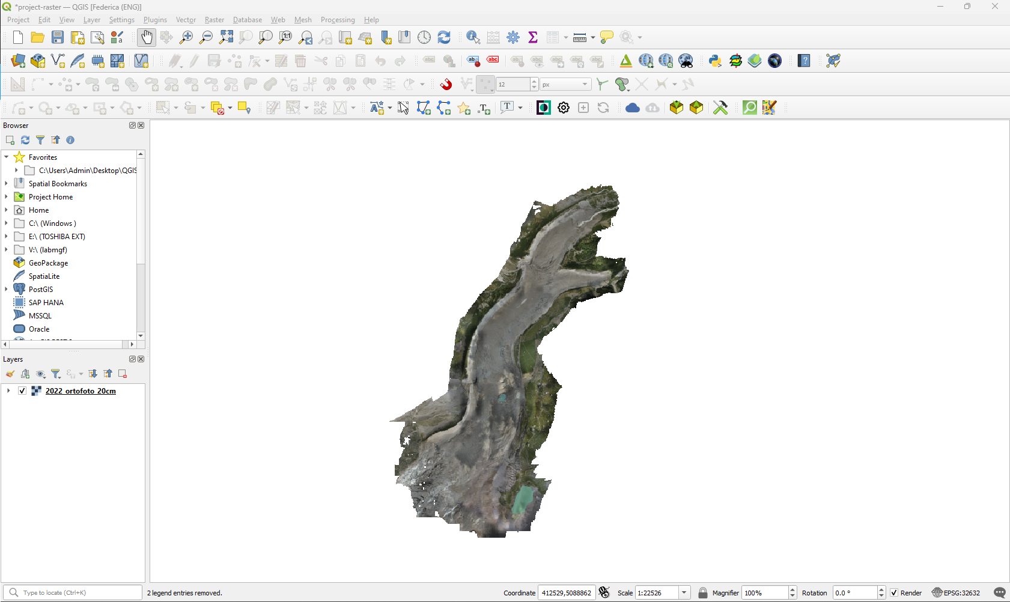Select GeoPackage in the Browser

(x=48, y=263)
